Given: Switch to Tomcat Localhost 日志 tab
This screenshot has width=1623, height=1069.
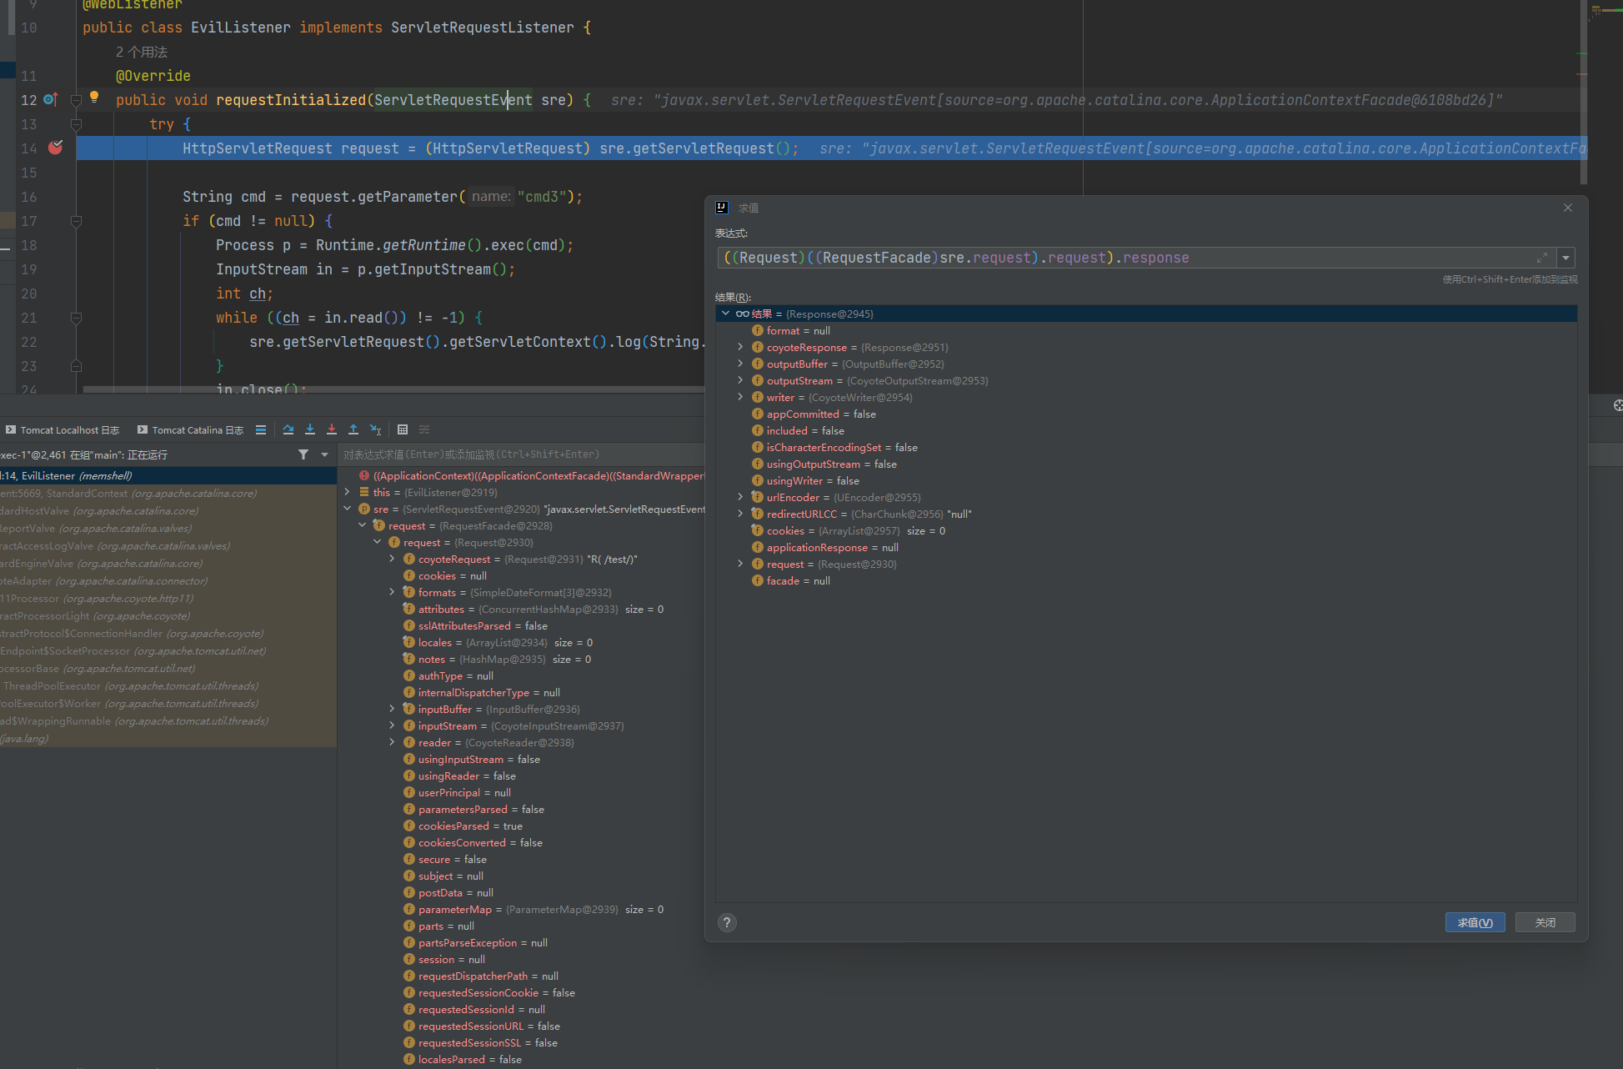Looking at the screenshot, I should [63, 430].
